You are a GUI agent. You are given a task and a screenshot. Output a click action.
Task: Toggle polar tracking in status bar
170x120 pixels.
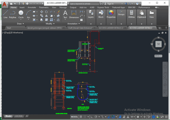pyautogui.click(x=96, y=117)
